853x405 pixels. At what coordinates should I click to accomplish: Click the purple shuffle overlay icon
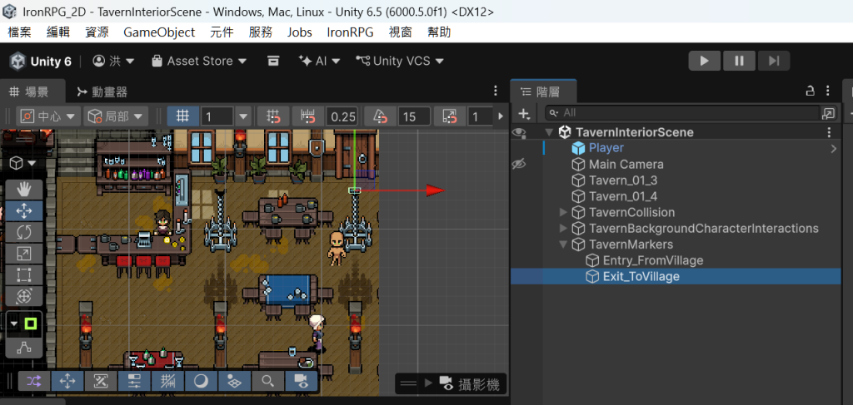(x=34, y=381)
